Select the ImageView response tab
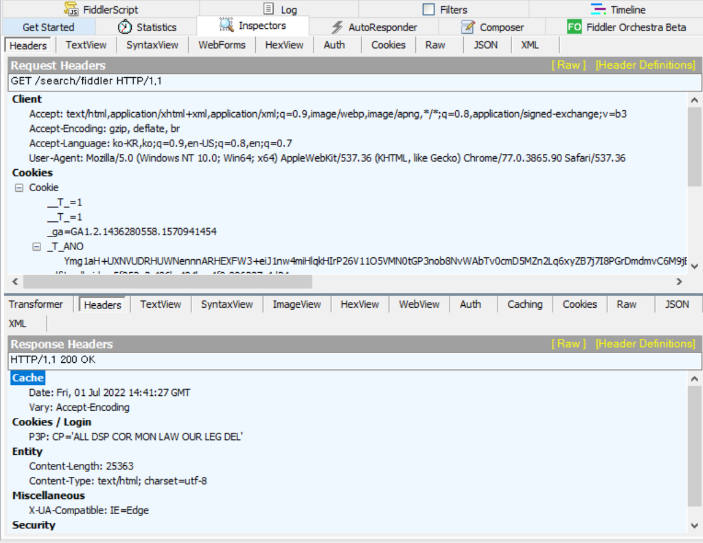Image resolution: width=703 pixels, height=543 pixels. (297, 305)
